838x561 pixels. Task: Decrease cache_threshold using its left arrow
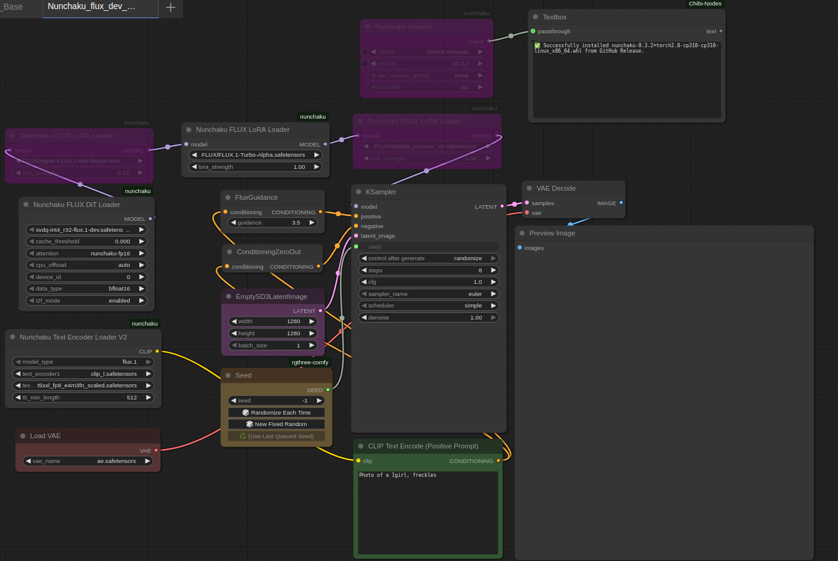click(x=32, y=241)
